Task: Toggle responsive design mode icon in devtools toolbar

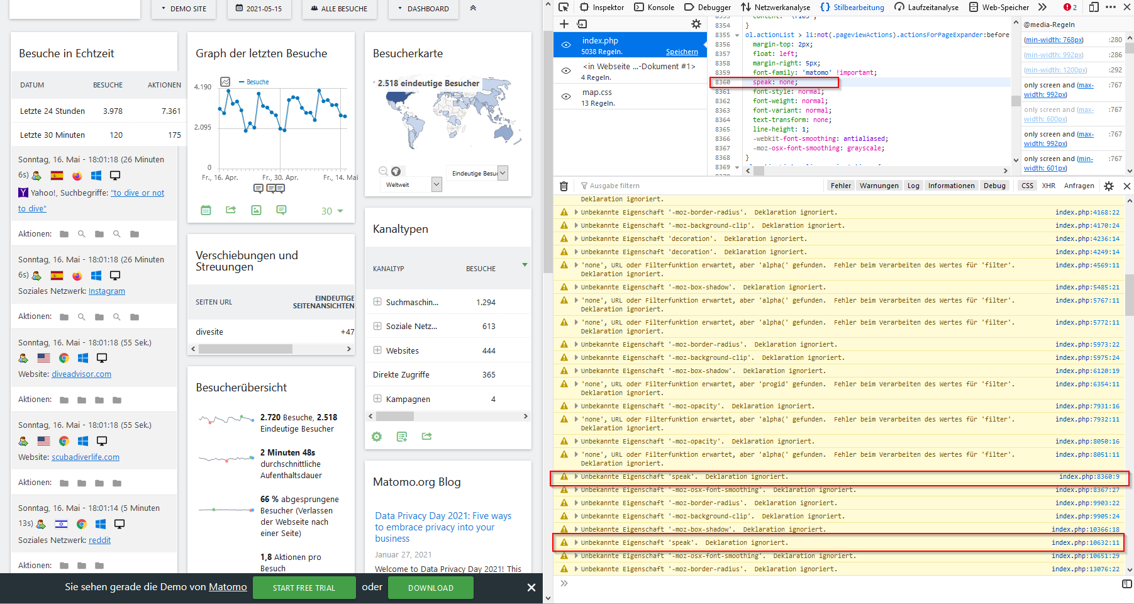Action: pos(1094,7)
